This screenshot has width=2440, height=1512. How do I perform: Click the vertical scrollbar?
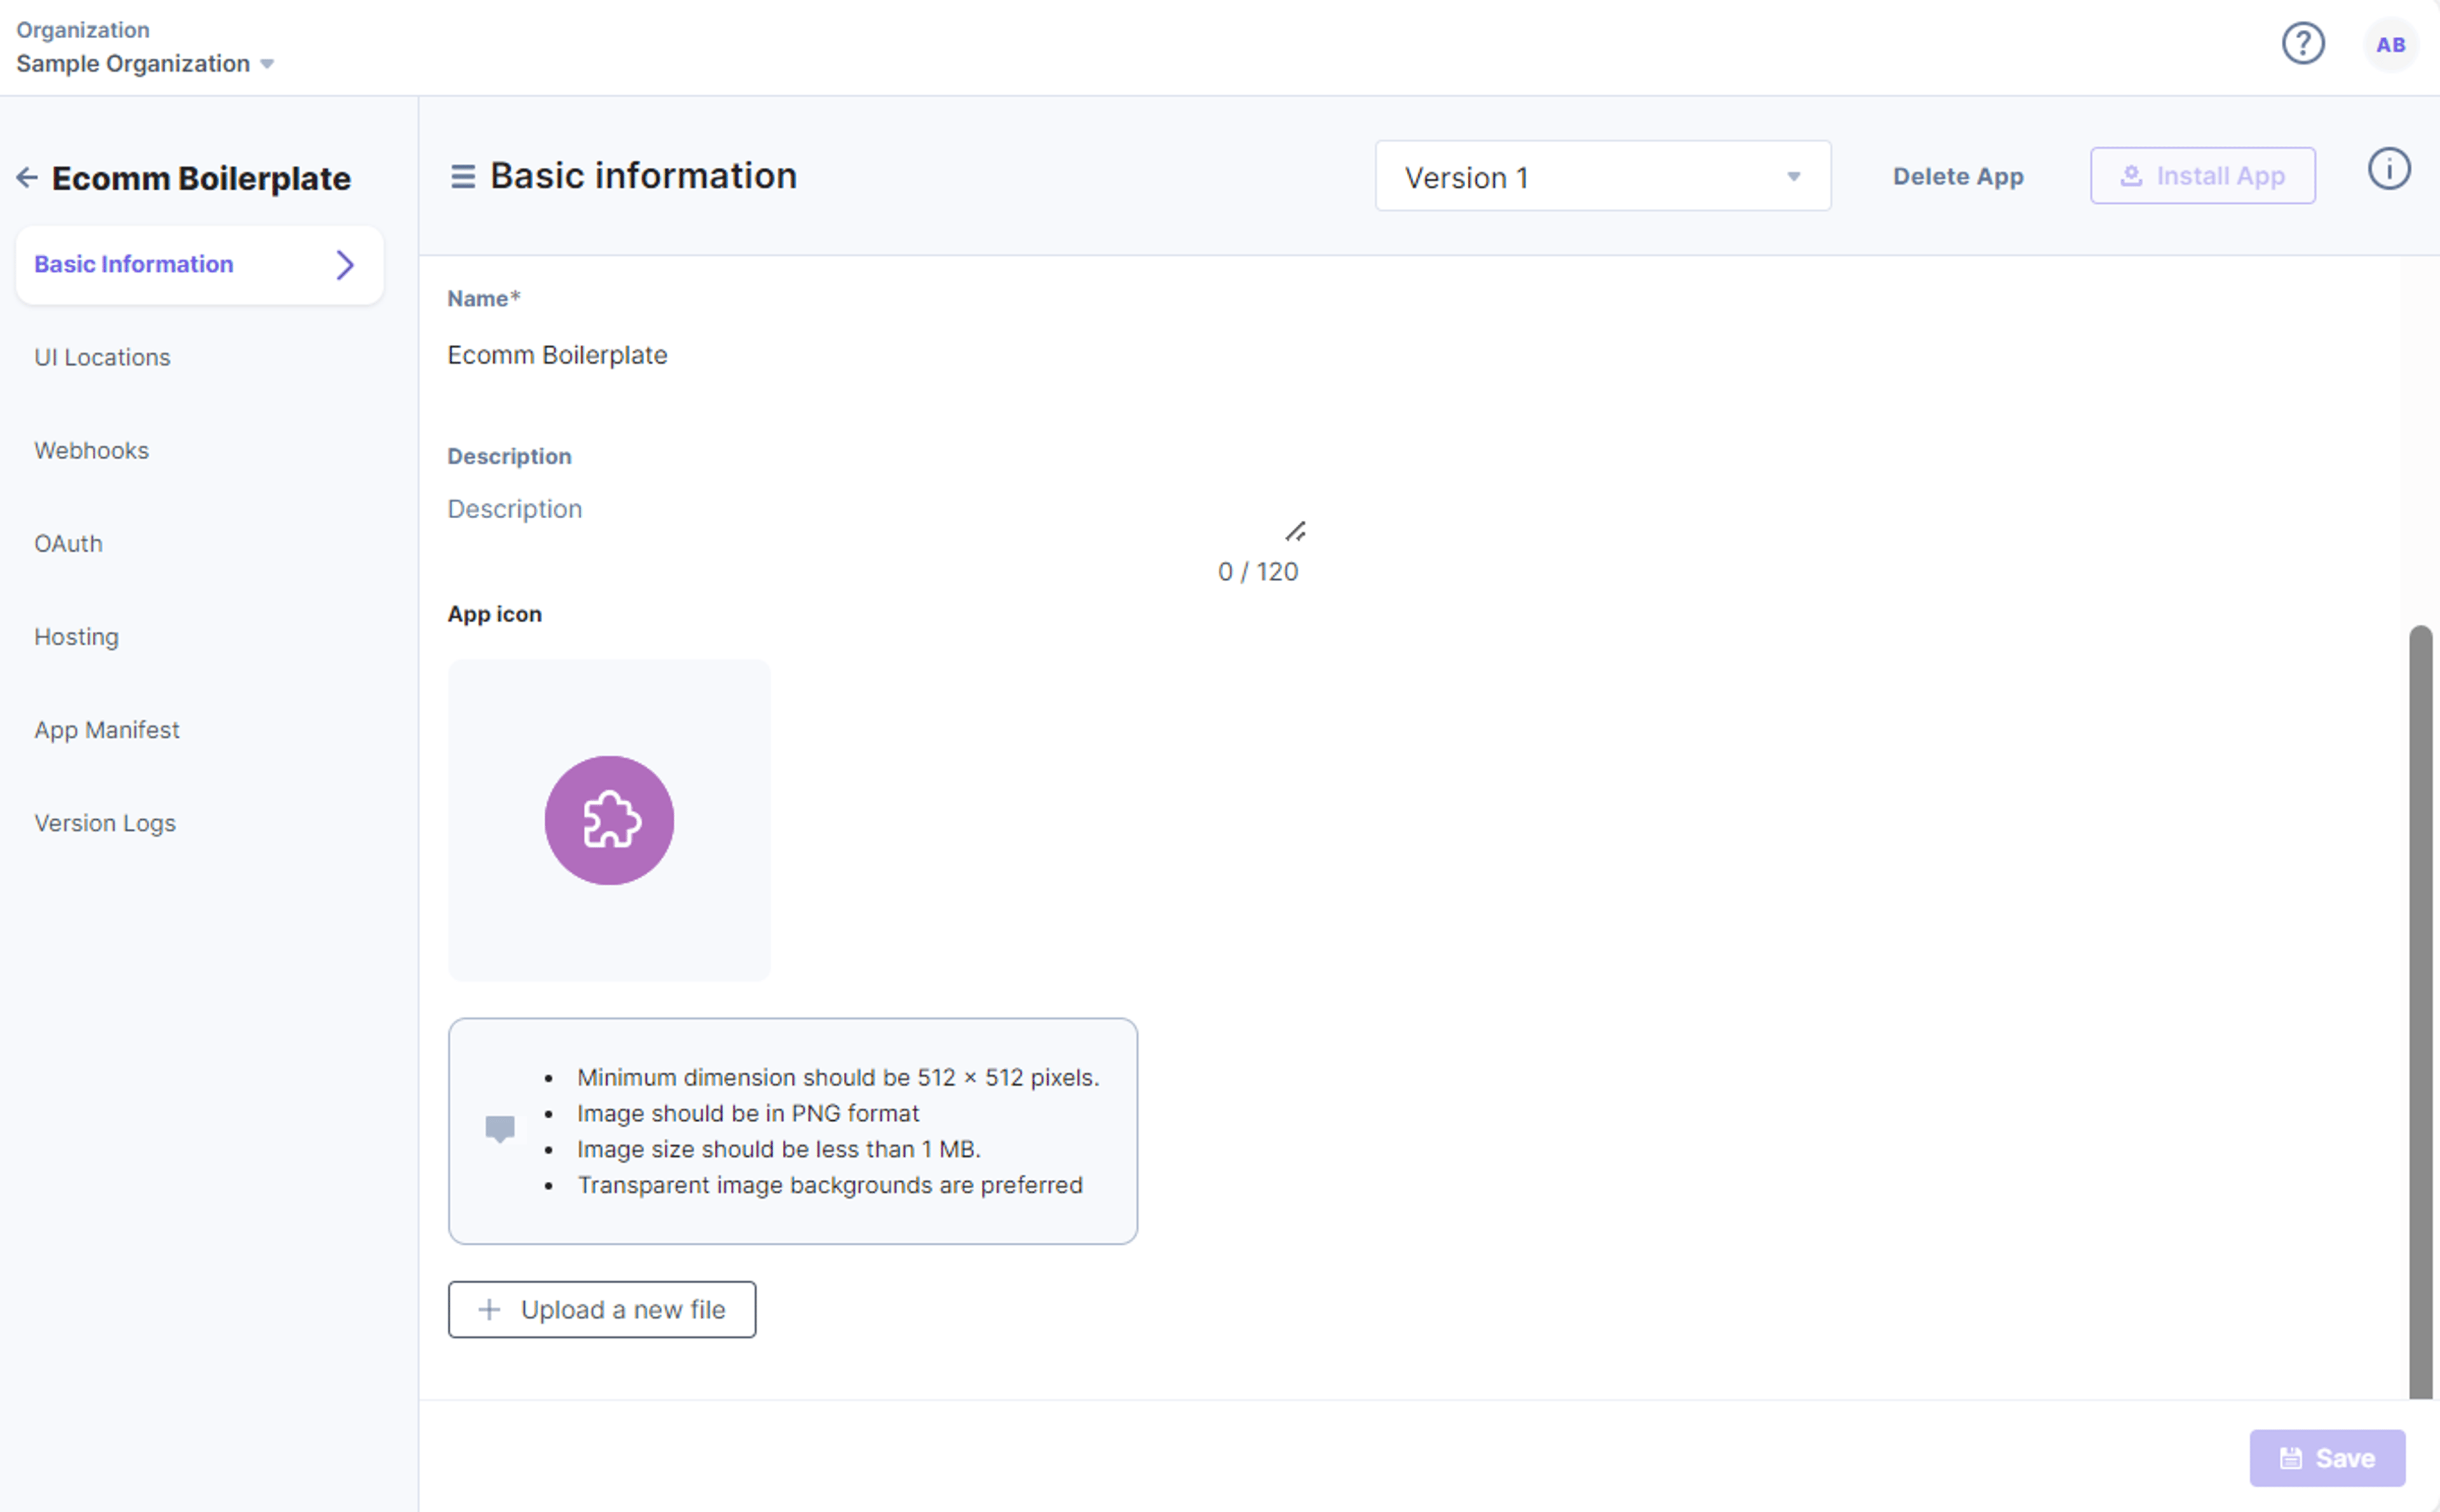point(2420,1012)
